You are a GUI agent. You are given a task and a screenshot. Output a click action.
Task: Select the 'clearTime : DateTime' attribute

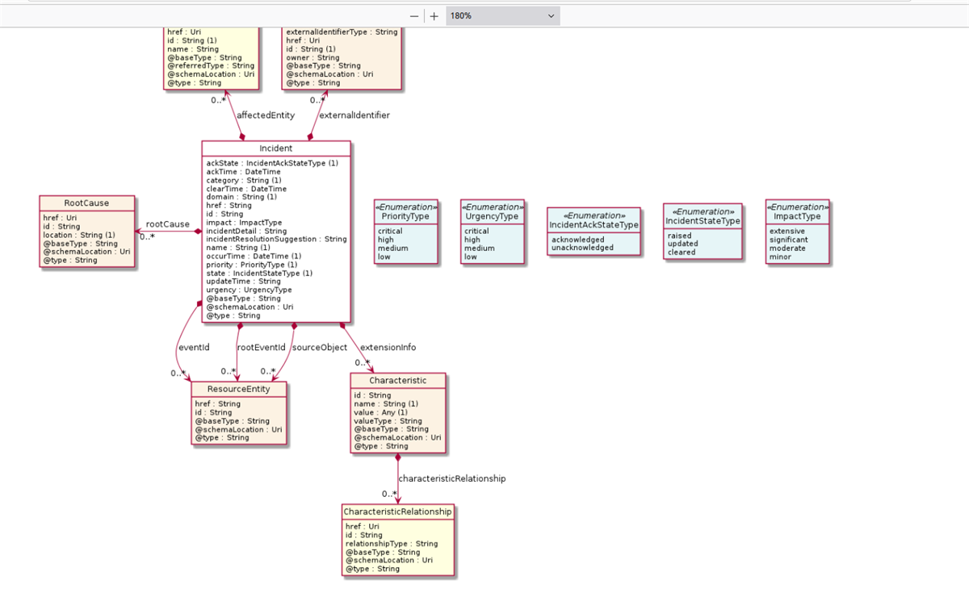point(246,189)
